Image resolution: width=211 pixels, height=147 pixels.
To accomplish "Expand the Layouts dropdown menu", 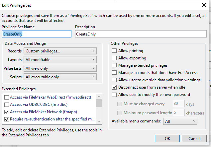I will pos(60,60).
